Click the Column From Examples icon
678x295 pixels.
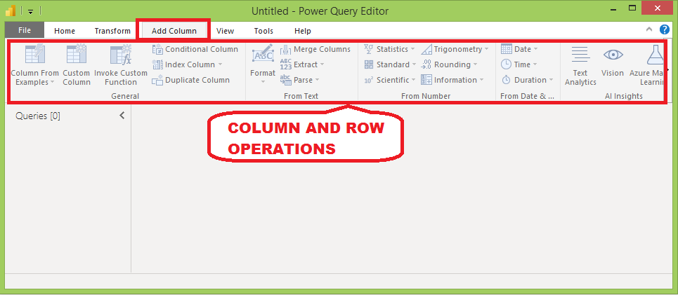[x=35, y=55]
